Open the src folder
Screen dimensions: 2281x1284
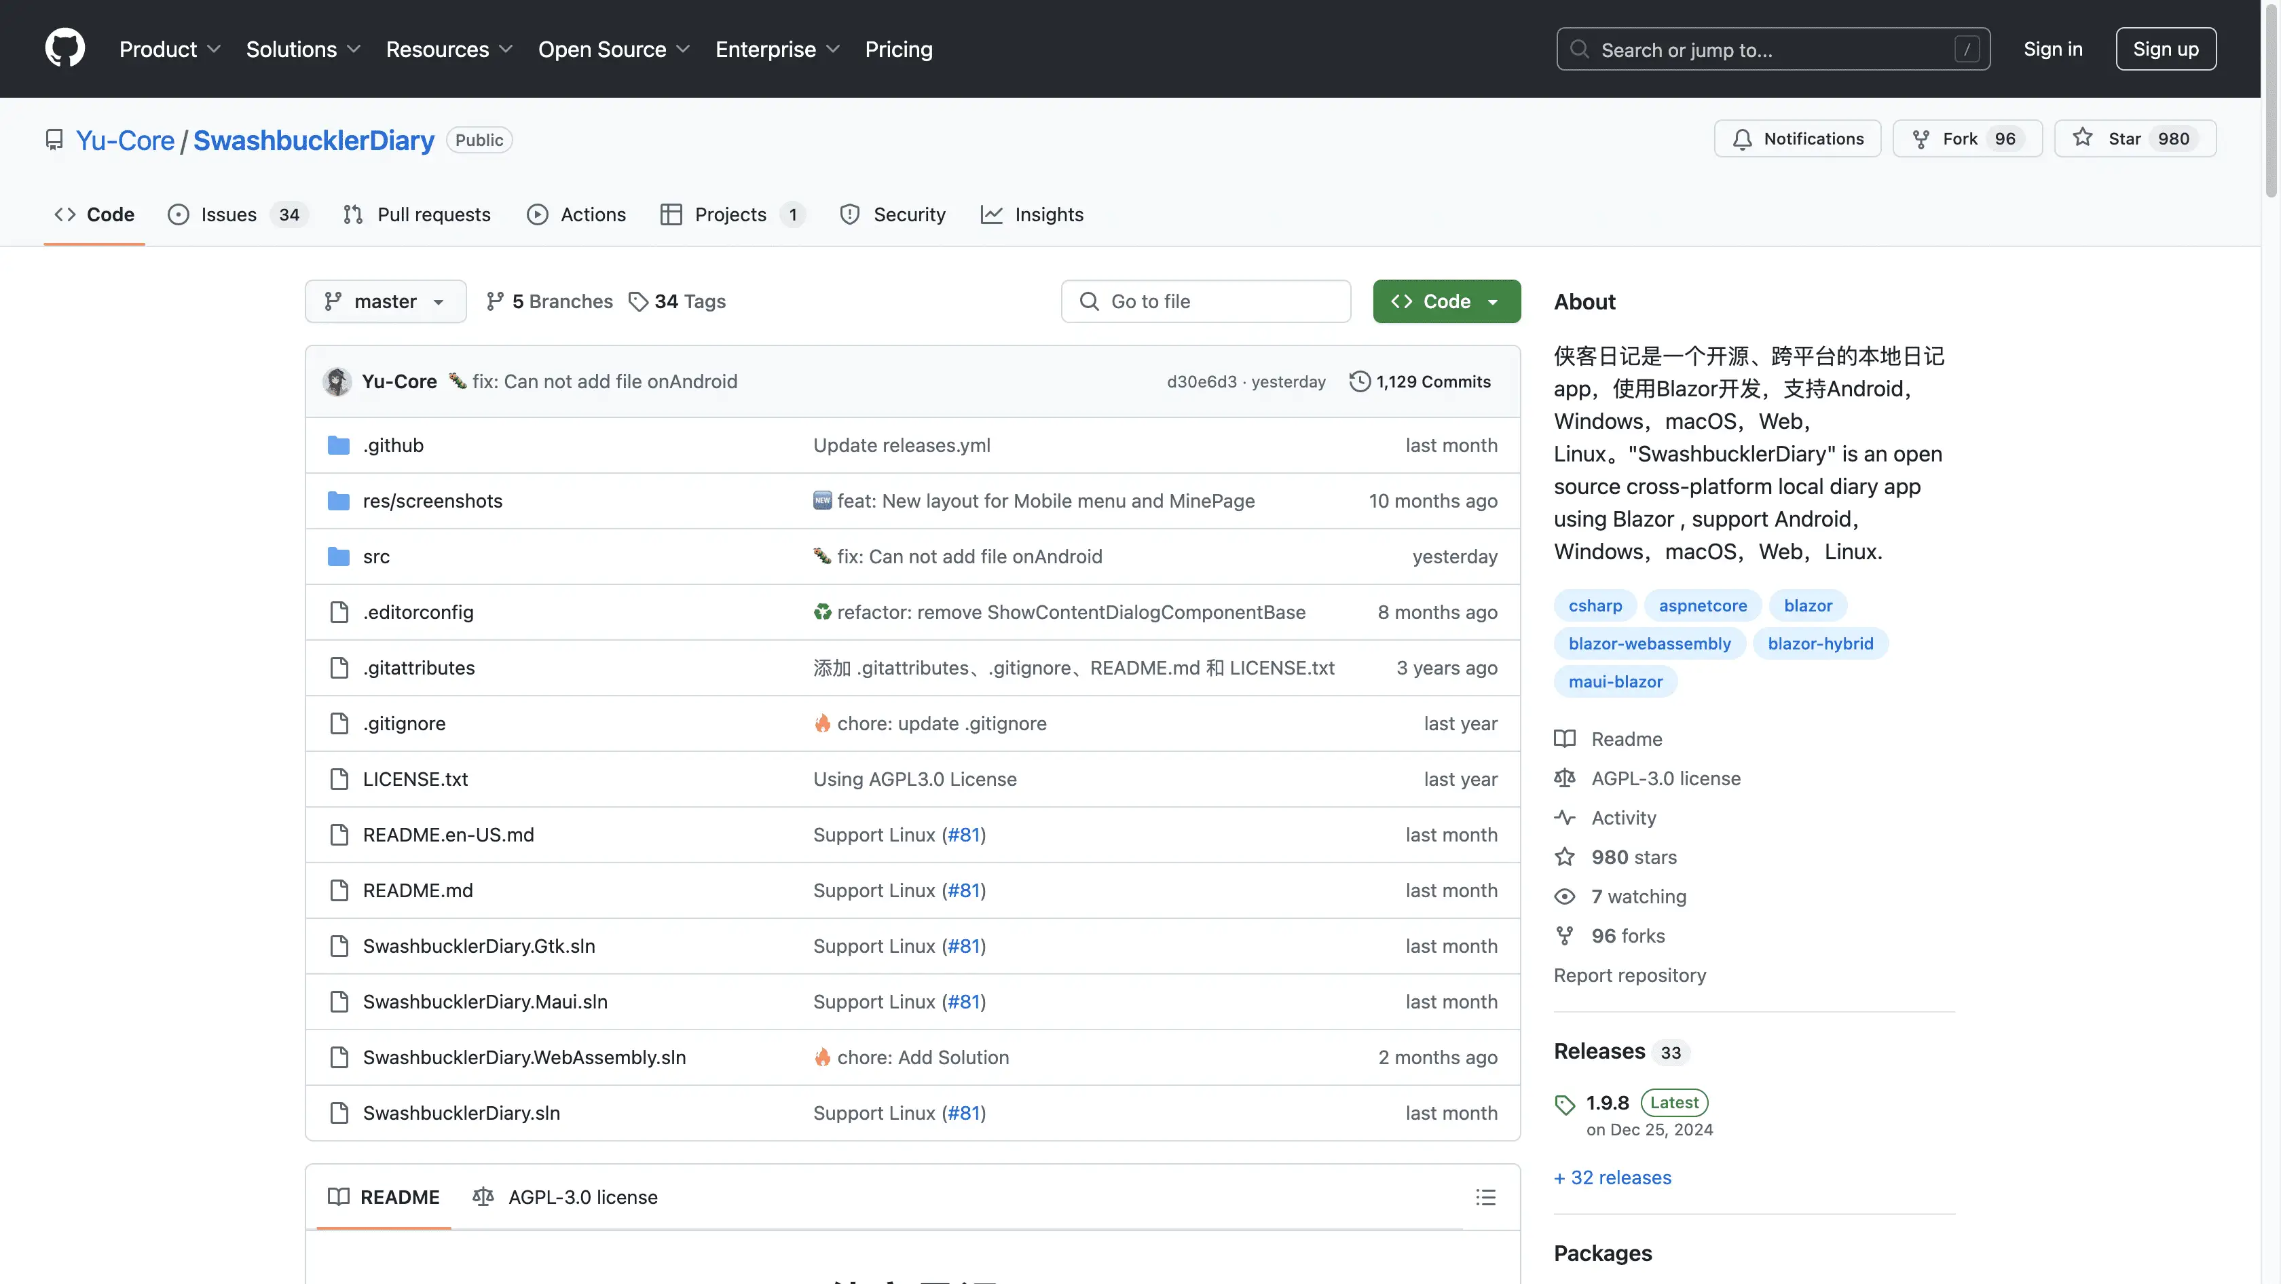click(x=375, y=556)
